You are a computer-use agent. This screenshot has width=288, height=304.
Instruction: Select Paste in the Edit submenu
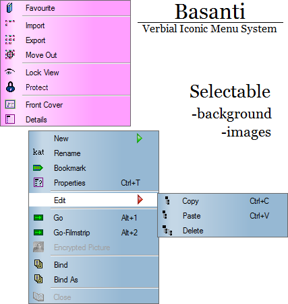tap(223, 216)
